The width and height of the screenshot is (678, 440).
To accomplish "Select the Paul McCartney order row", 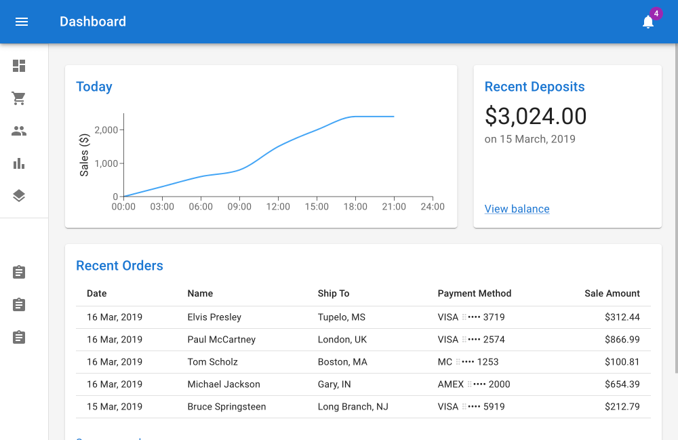I will [x=363, y=340].
